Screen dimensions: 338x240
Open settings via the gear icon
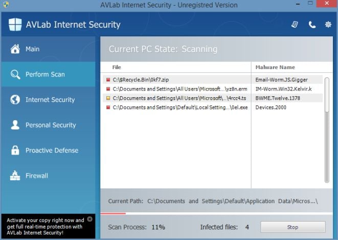328,25
